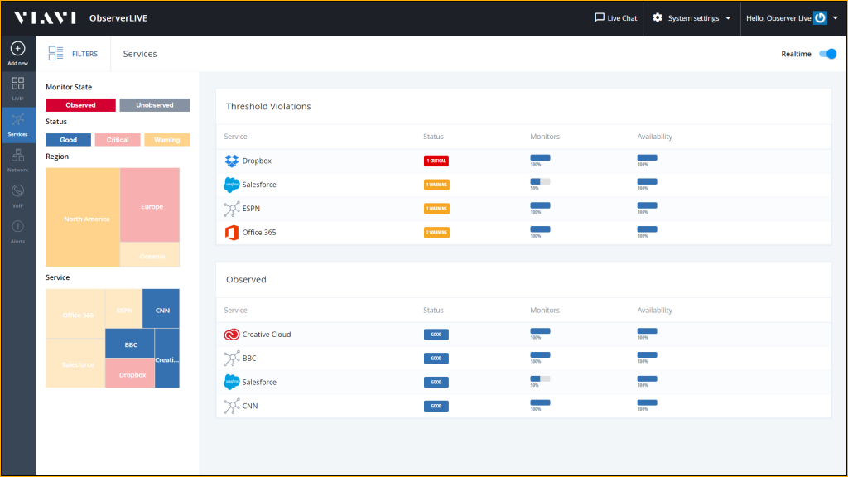Click Availability column header in Threshold Violations
Screen dimensions: 848x477
(654, 137)
